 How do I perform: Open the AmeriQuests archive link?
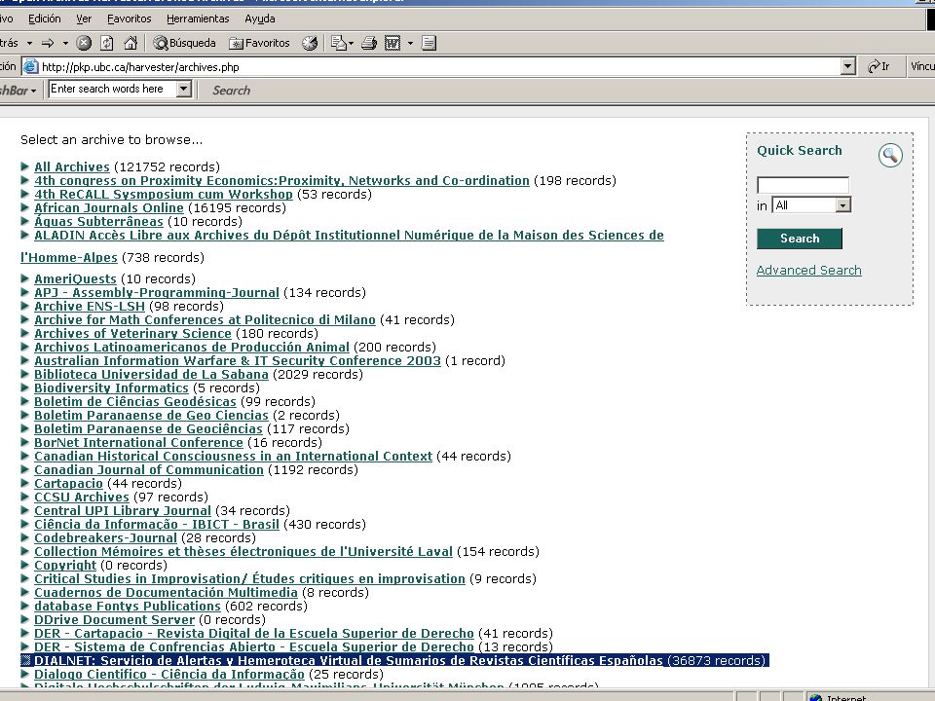(x=75, y=279)
